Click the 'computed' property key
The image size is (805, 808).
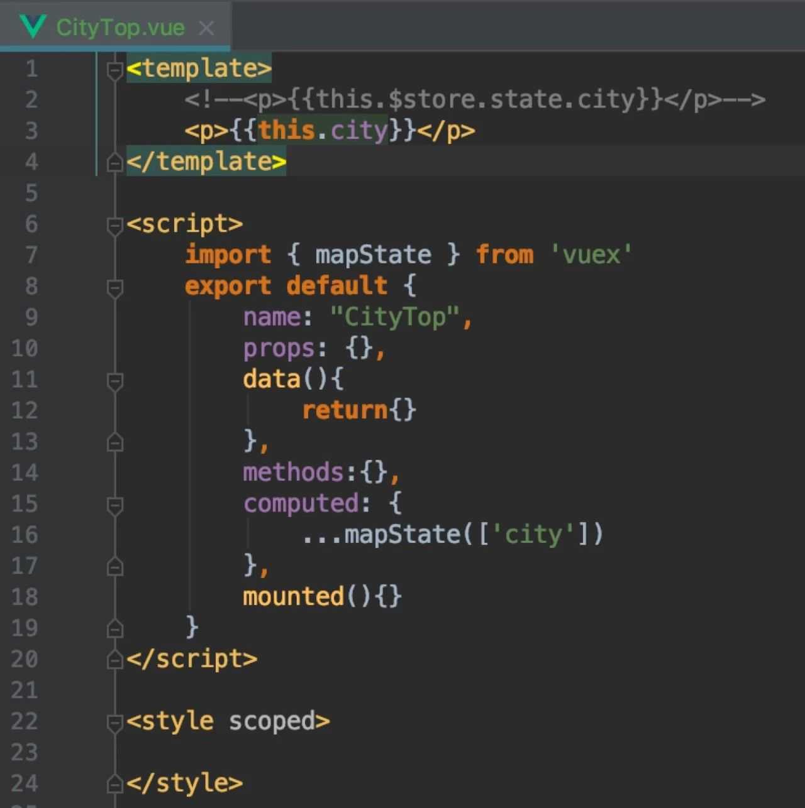coord(301,503)
